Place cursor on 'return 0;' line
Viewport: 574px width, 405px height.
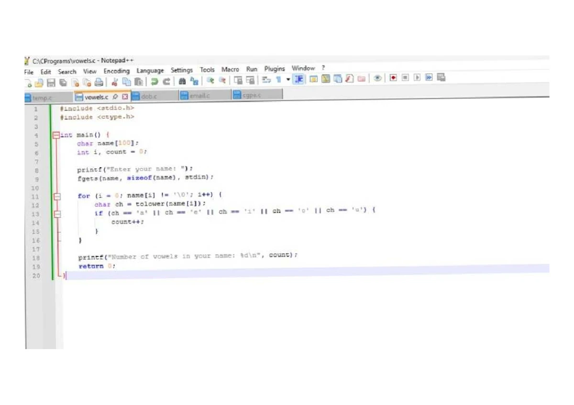[97, 266]
